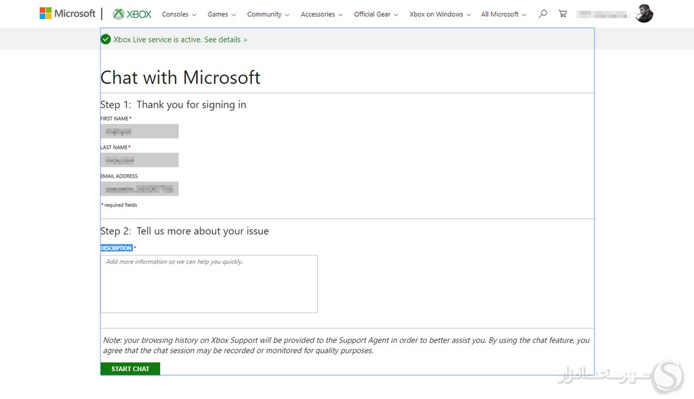The height and width of the screenshot is (399, 694).
Task: Click the START CHAT button
Action: point(130,369)
